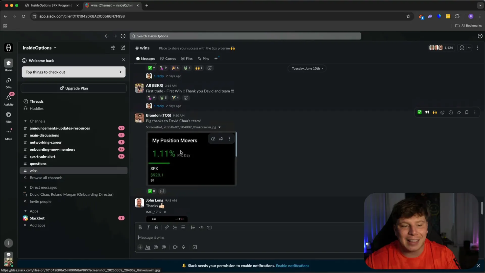Toggle checkmark reaction with count 8

152,191
